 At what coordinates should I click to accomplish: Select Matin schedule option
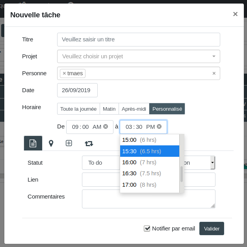(x=109, y=109)
